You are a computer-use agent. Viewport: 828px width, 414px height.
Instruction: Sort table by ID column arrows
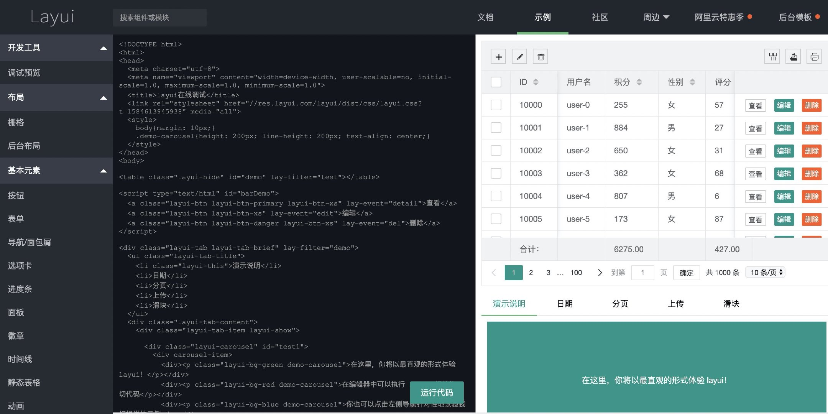(x=536, y=82)
